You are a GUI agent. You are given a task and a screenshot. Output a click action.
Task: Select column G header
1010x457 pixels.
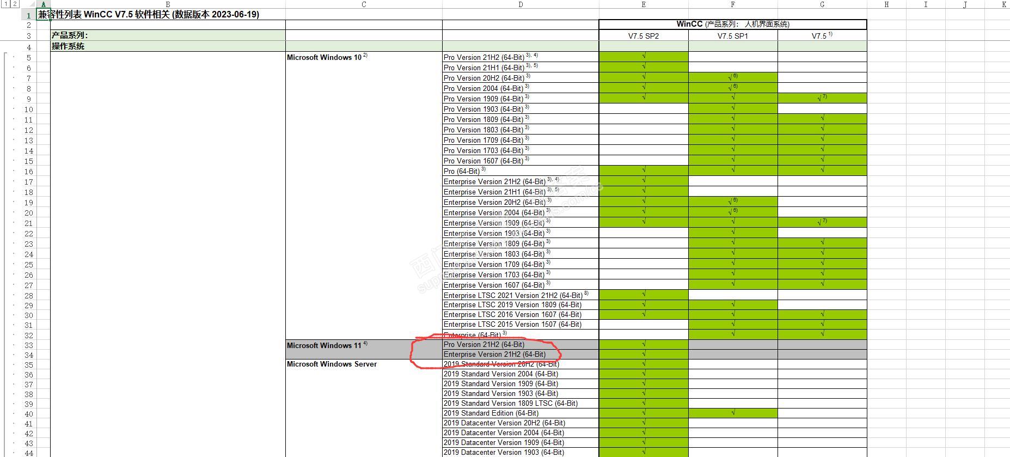[822, 4]
